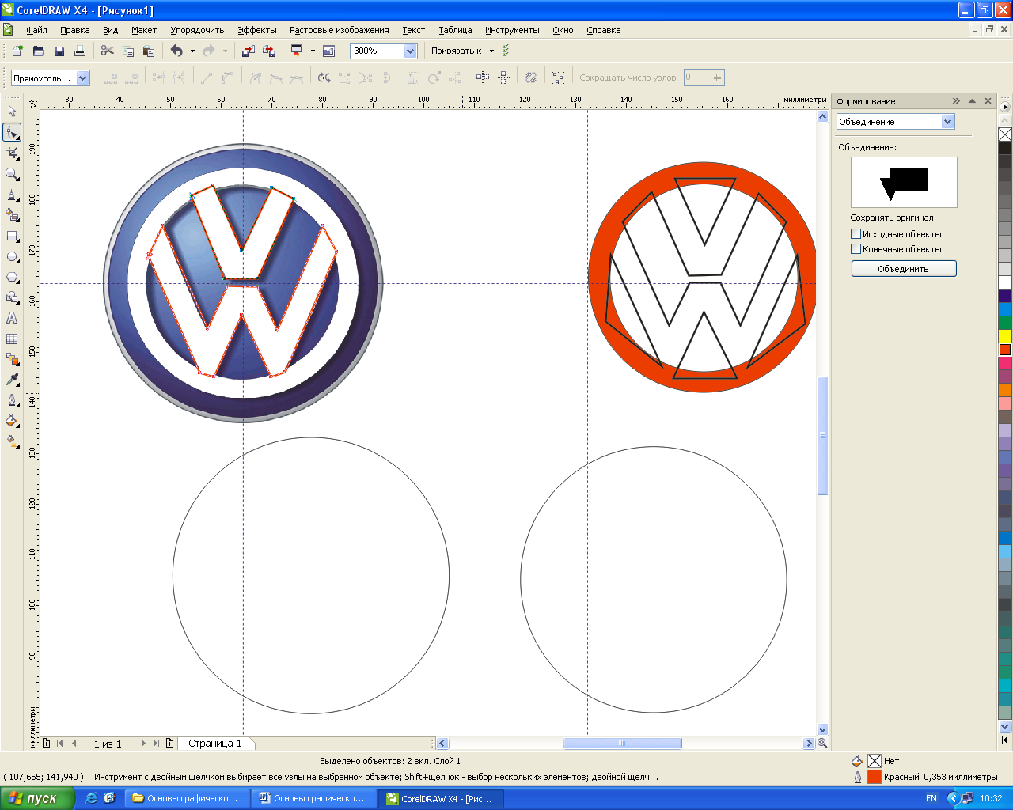Click the Undo arrow icon
Image resolution: width=1013 pixels, height=810 pixels.
tap(176, 51)
